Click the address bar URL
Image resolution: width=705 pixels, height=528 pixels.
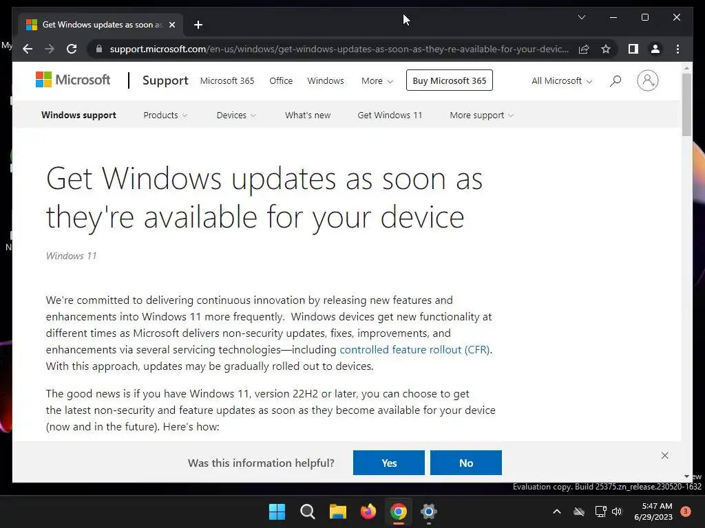339,49
